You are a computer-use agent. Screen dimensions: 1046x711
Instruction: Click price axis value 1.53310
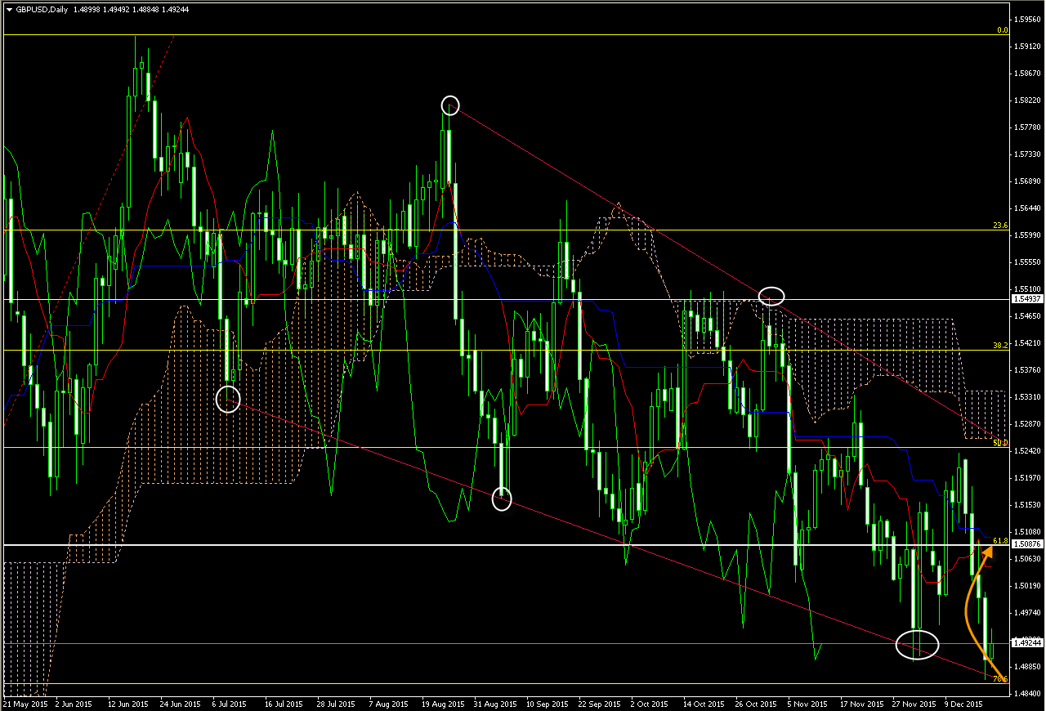coord(1027,396)
